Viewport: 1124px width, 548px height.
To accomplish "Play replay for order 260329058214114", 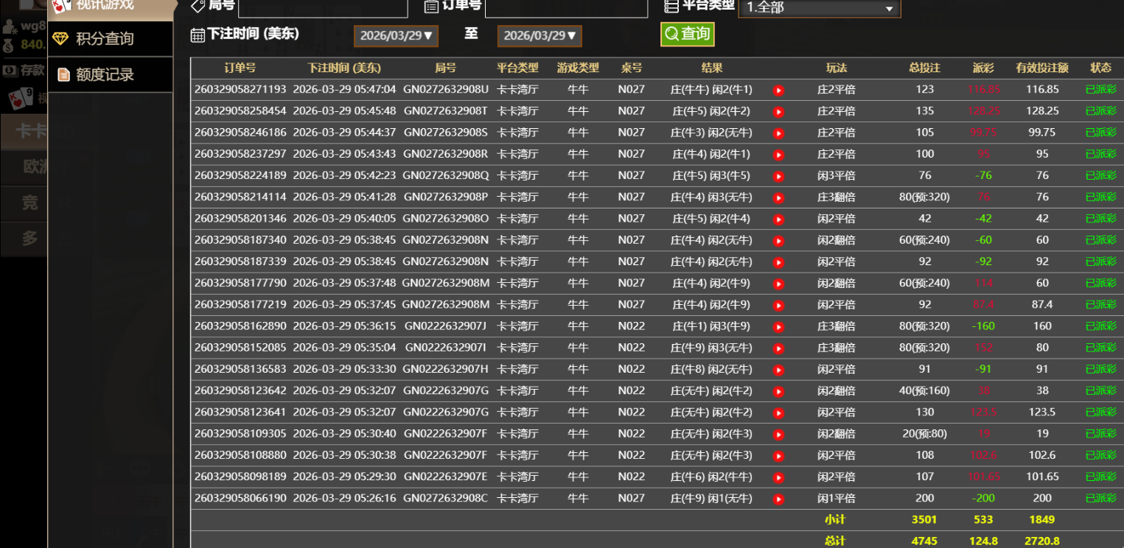I will (778, 198).
